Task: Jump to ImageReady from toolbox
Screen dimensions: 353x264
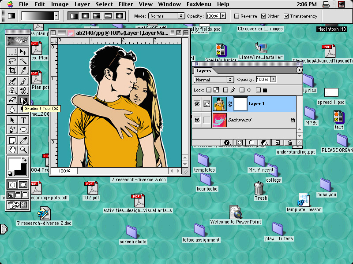Action: tap(18, 205)
